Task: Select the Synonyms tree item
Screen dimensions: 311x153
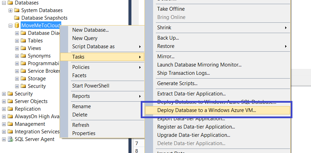Action: (39, 56)
